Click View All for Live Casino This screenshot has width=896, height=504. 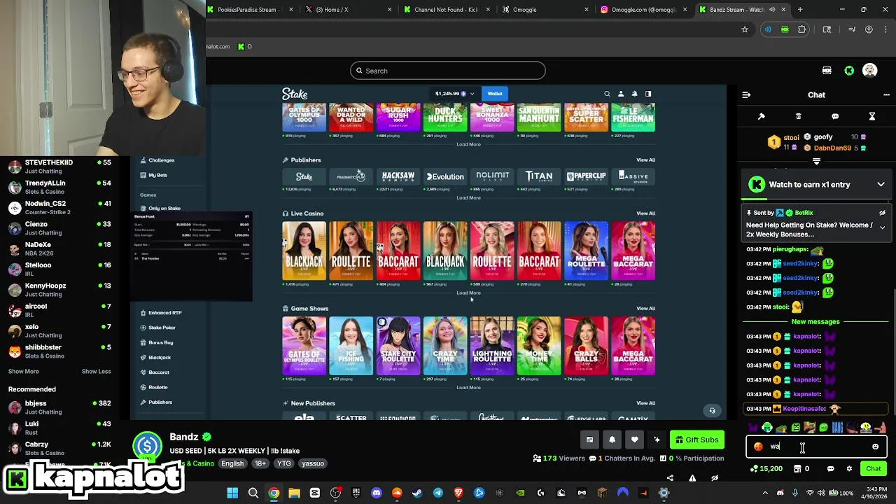tap(645, 213)
